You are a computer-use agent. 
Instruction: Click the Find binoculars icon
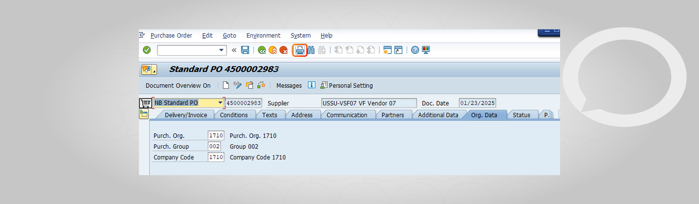(311, 50)
